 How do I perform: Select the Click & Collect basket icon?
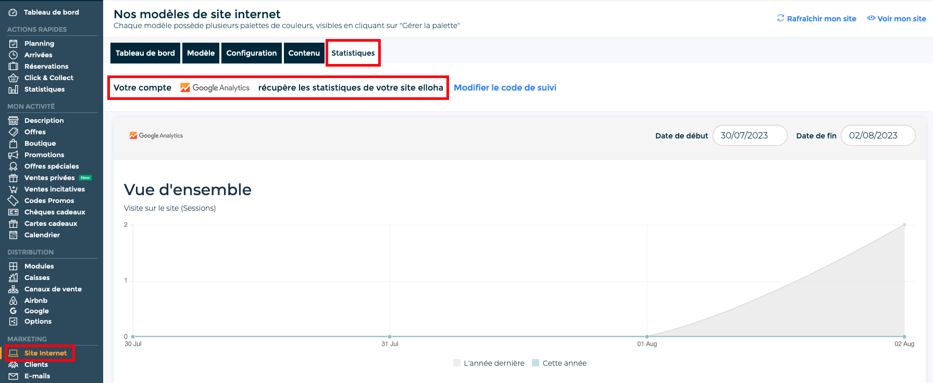click(x=13, y=78)
